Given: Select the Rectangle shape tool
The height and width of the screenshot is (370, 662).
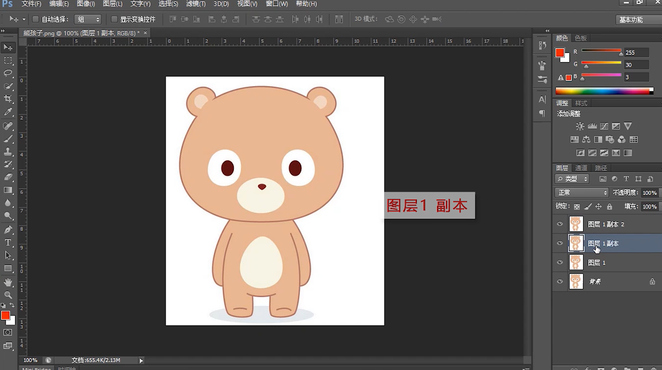Looking at the screenshot, I should (8, 268).
